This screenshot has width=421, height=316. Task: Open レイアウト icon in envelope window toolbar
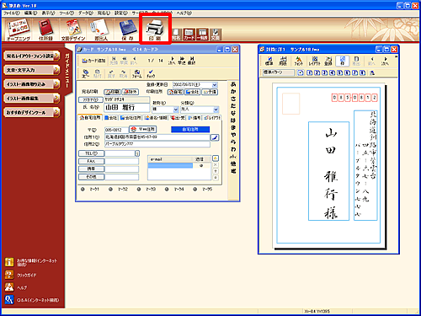pos(315,61)
